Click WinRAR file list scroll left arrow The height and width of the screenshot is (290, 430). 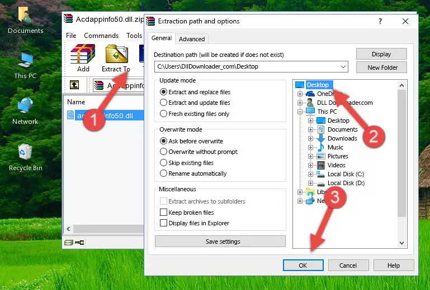pyautogui.click(x=68, y=229)
